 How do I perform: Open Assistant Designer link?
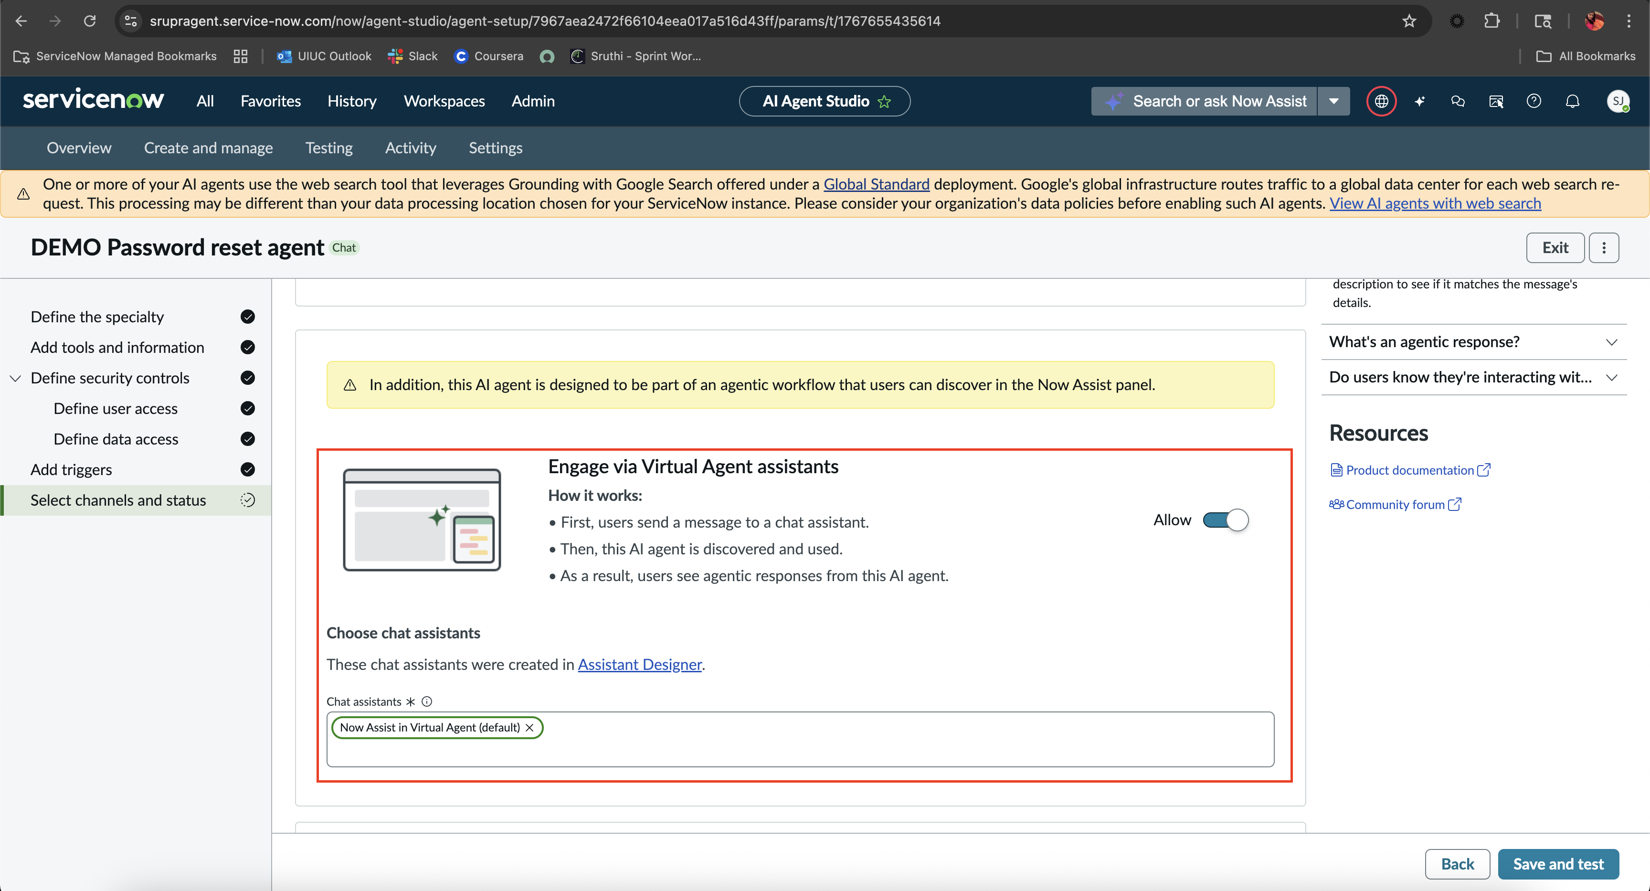pyautogui.click(x=639, y=665)
